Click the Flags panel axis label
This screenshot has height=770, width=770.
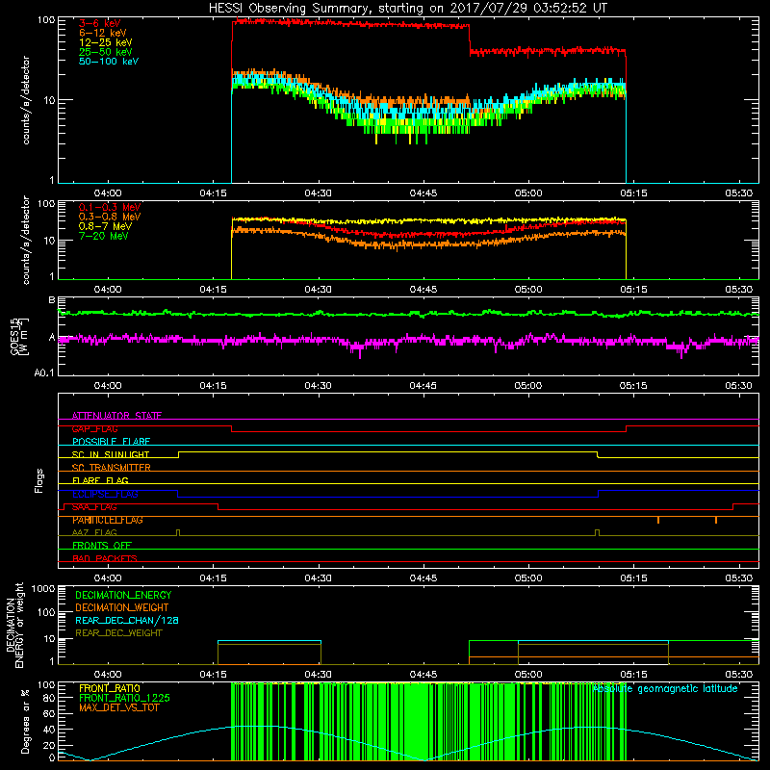point(39,480)
